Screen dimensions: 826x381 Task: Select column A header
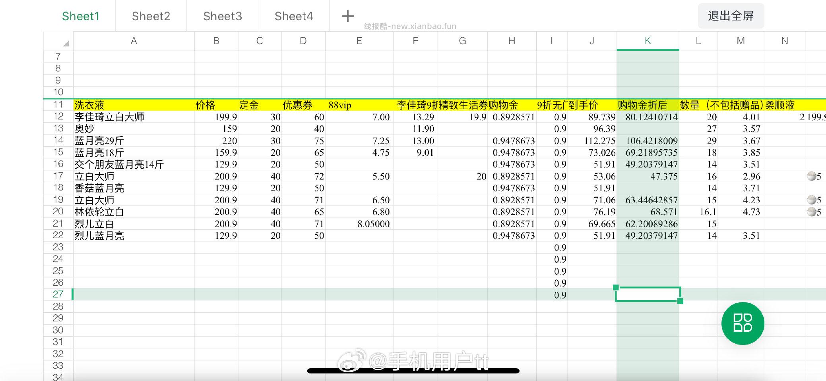click(134, 41)
